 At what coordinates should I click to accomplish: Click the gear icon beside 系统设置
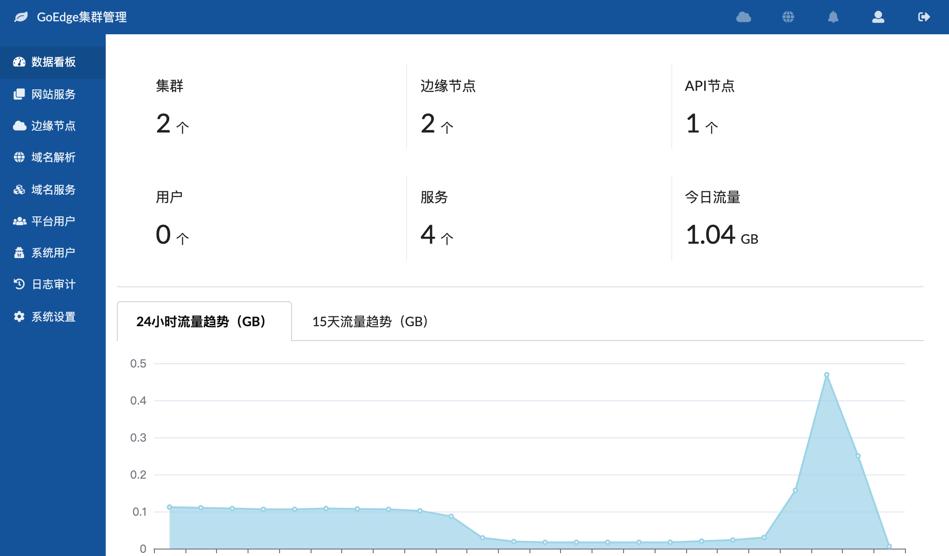tap(19, 316)
